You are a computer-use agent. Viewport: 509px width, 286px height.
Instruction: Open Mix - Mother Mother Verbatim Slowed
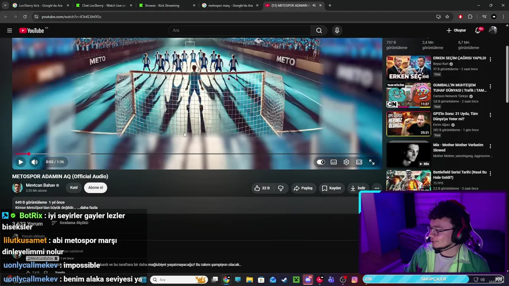[x=458, y=147]
